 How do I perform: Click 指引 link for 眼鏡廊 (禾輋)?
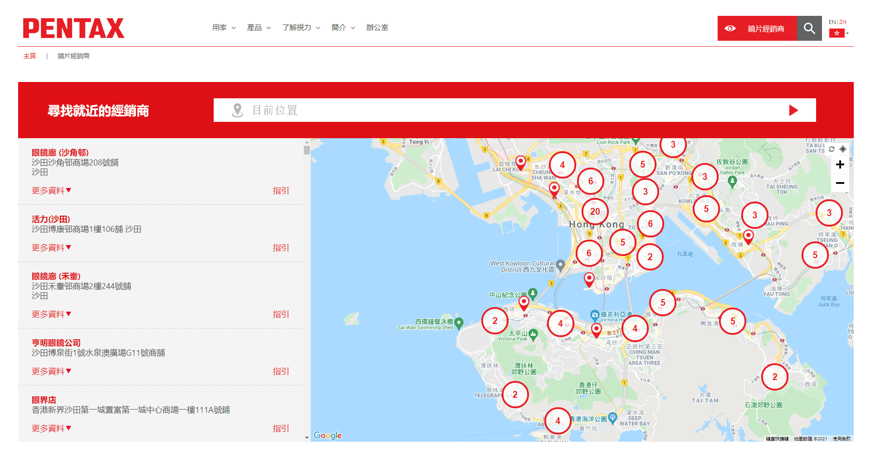coord(280,314)
